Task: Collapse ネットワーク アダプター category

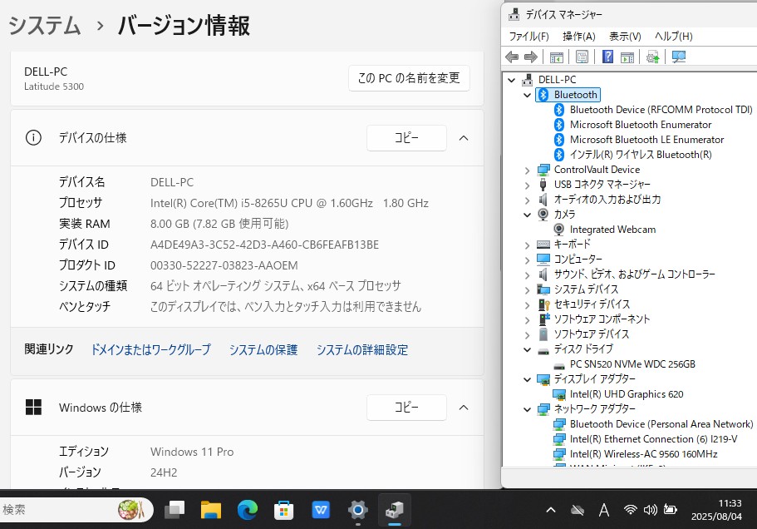Action: click(x=527, y=410)
